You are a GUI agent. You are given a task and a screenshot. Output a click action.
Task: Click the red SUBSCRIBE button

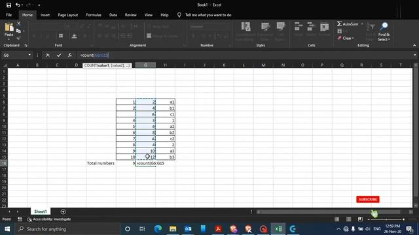point(368,199)
